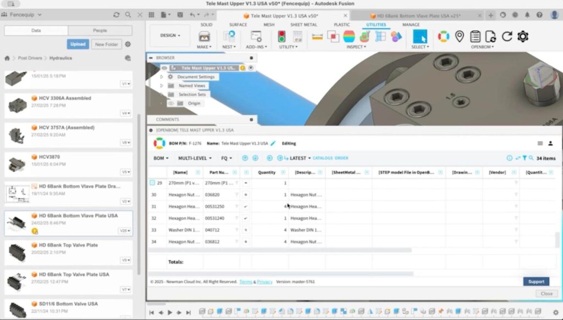Expand Document Settings in browser
This screenshot has height=320, width=563.
pos(162,77)
